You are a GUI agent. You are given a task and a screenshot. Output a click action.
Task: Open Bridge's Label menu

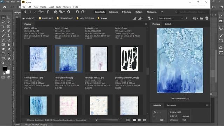51,7
